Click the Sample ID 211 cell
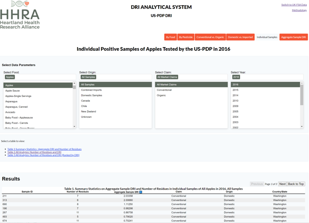Image resolution: width=309 pixels, height=223 pixels. [x=4, y=196]
